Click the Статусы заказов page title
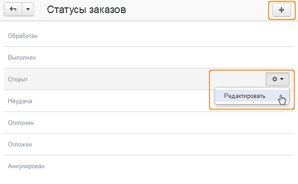The height and width of the screenshot is (184, 298). click(x=87, y=9)
